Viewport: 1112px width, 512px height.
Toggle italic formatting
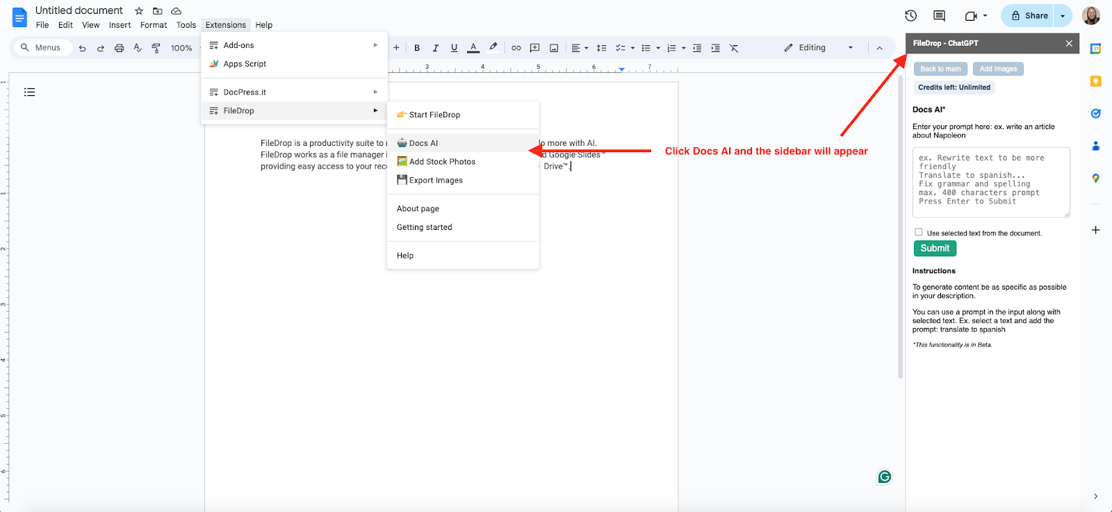click(x=436, y=48)
